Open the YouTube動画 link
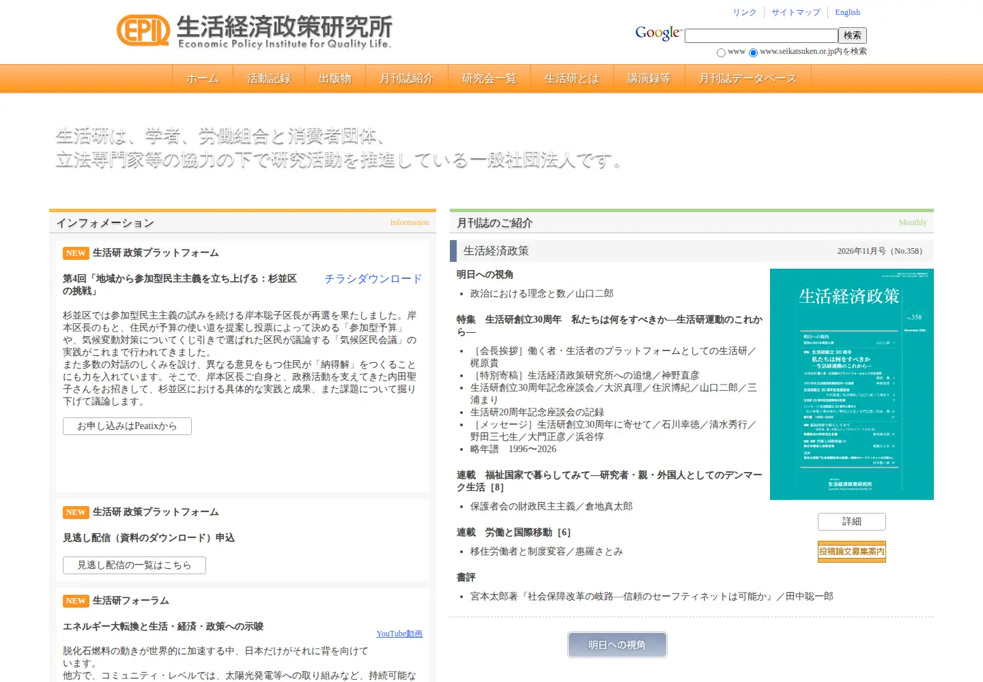Image resolution: width=983 pixels, height=682 pixels. tap(399, 634)
